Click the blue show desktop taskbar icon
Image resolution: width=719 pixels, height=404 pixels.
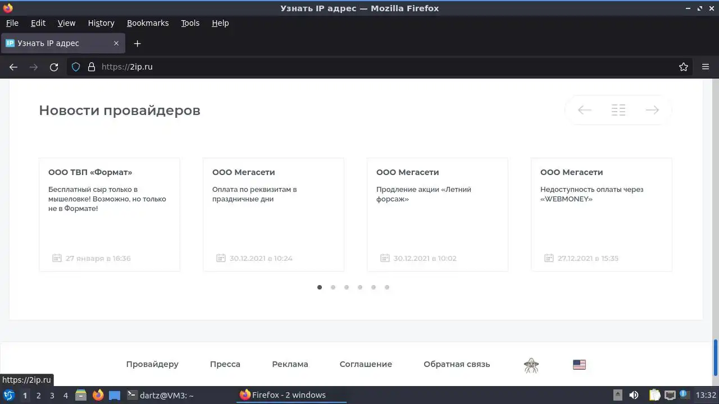pos(115,395)
